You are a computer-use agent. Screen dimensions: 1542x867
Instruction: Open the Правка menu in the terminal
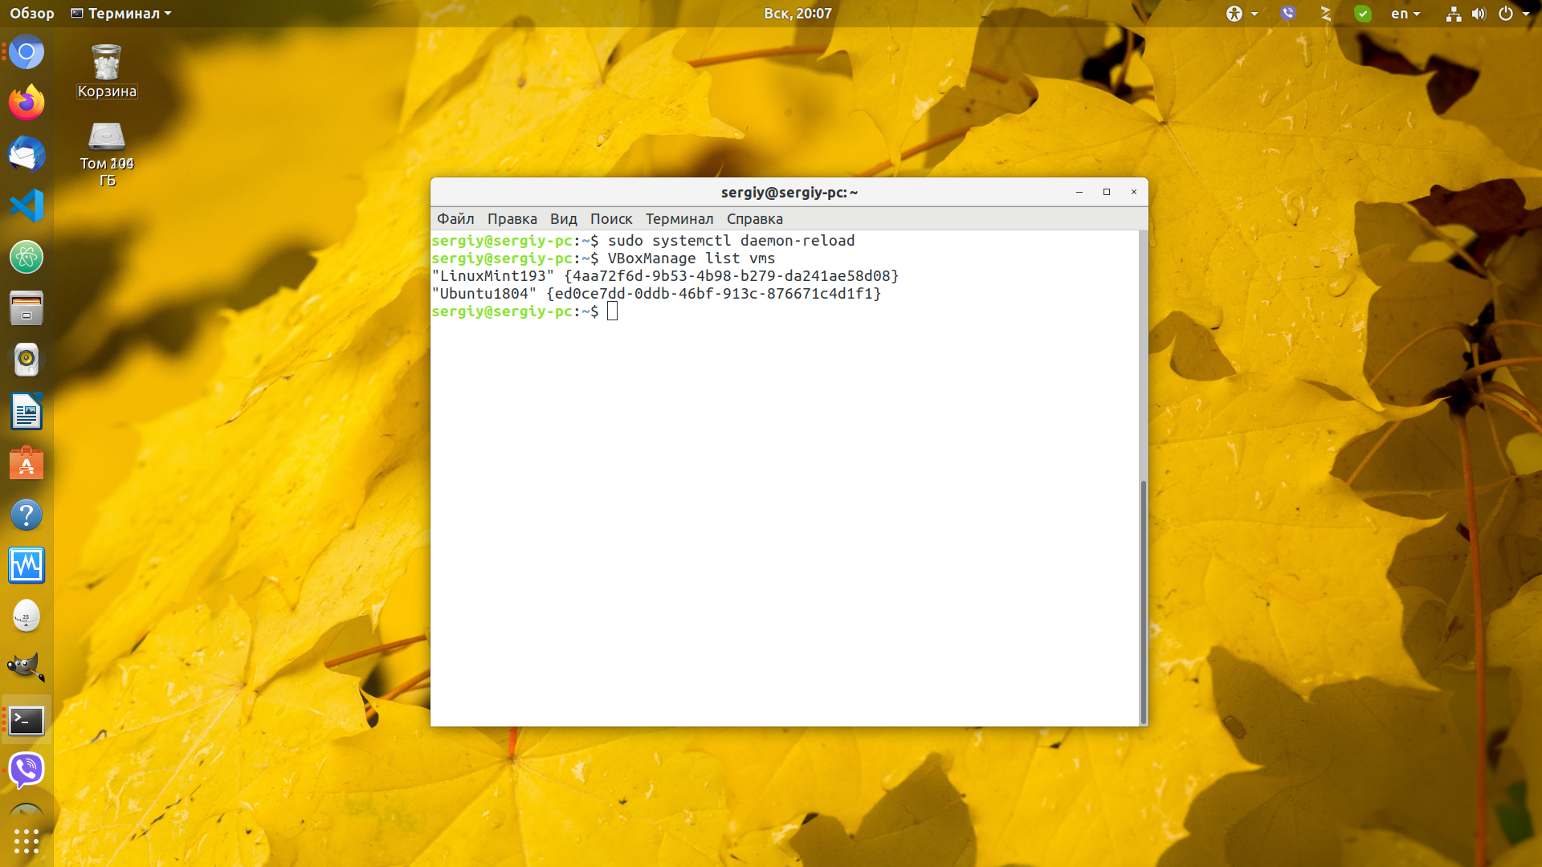click(x=512, y=218)
